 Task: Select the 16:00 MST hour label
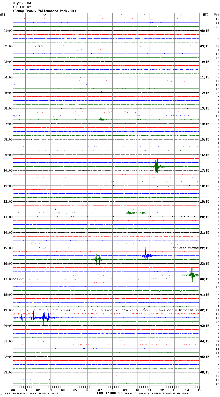coord(8,264)
